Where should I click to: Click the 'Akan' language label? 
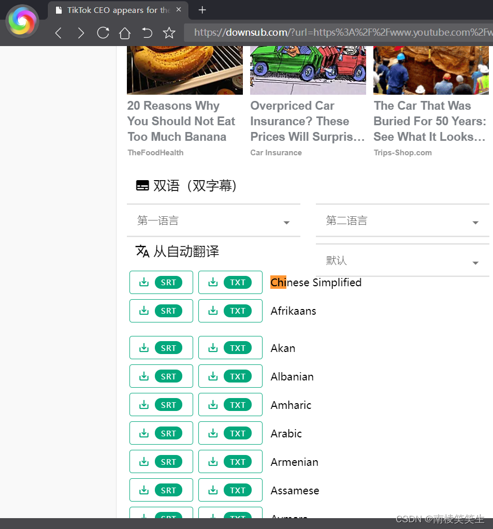click(283, 348)
